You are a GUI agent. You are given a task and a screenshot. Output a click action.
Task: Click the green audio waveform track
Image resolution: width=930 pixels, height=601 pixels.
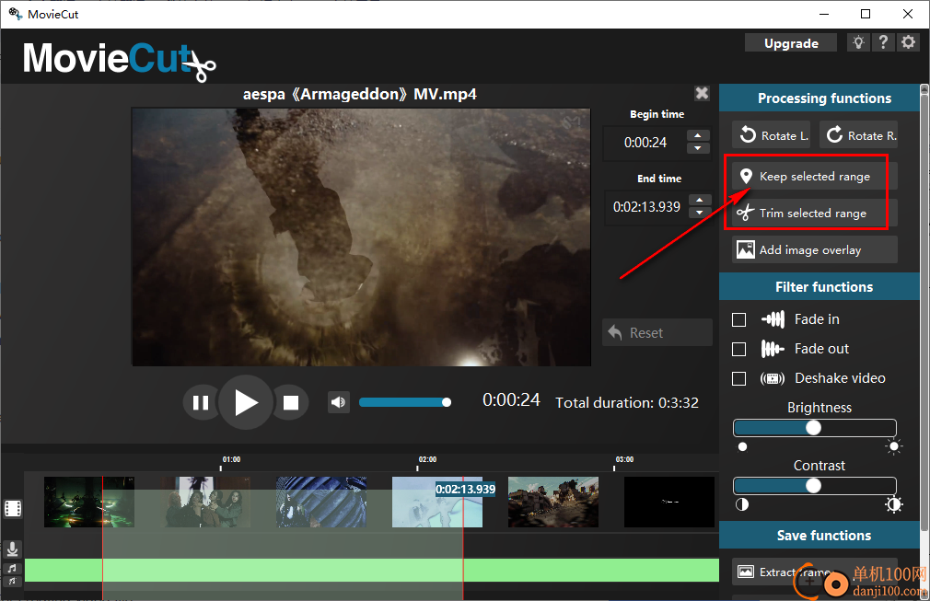click(x=372, y=571)
